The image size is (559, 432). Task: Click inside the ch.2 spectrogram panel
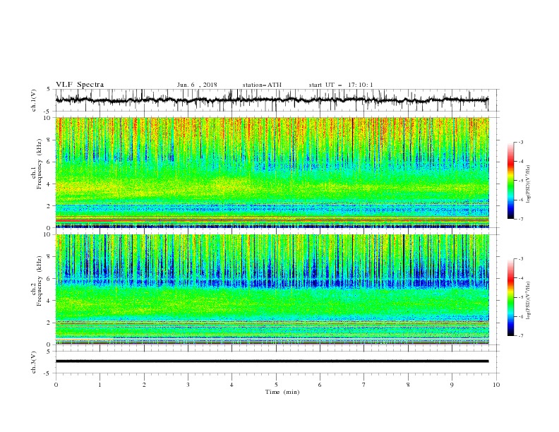(x=272, y=289)
